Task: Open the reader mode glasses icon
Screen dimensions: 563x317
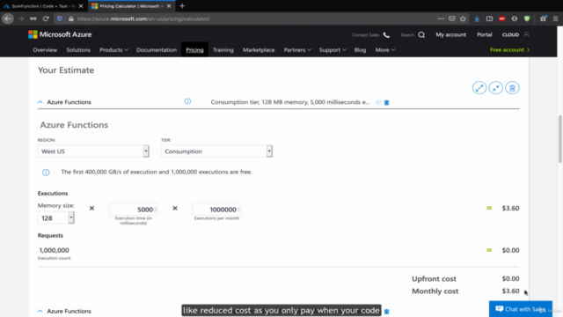Action: click(33, 18)
